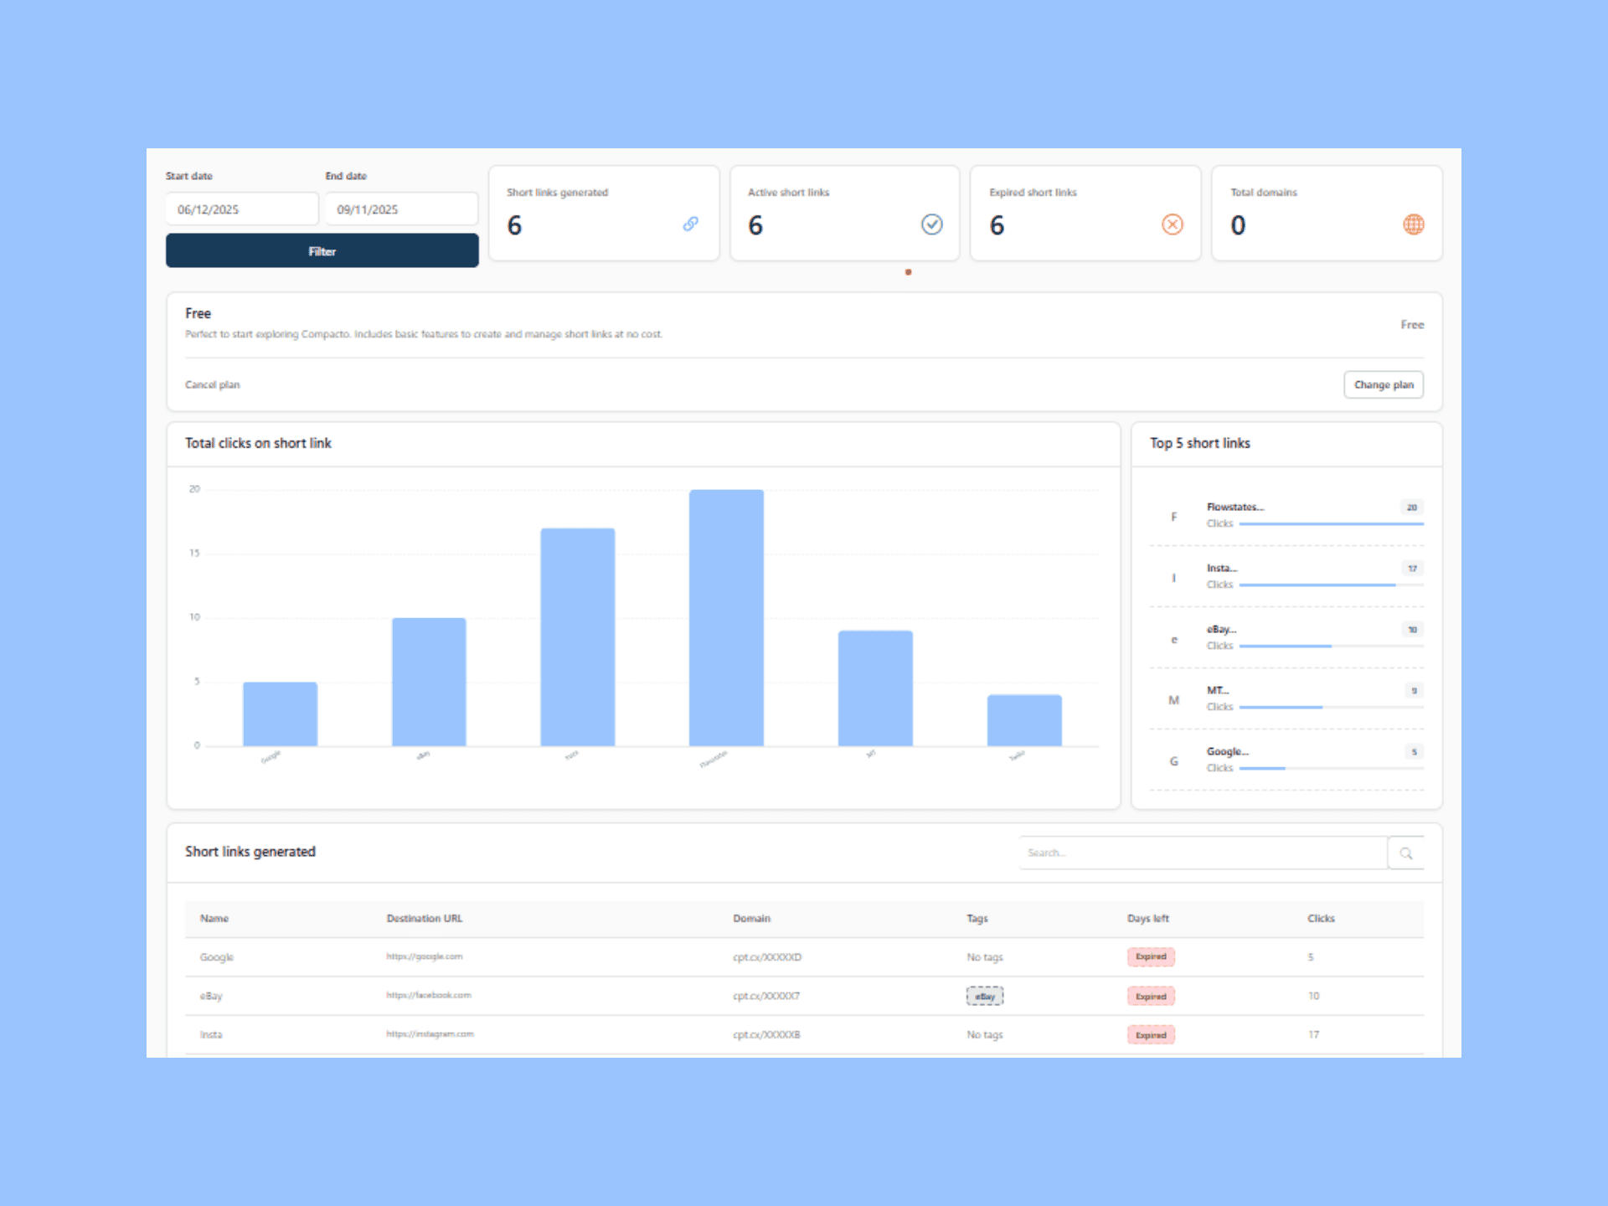The height and width of the screenshot is (1206, 1608).
Task: Click the End date field showing 09/11/2025
Action: pyautogui.click(x=400, y=209)
